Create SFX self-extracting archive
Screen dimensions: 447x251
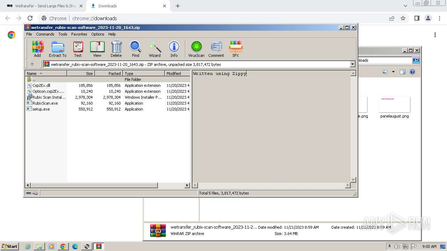236,49
